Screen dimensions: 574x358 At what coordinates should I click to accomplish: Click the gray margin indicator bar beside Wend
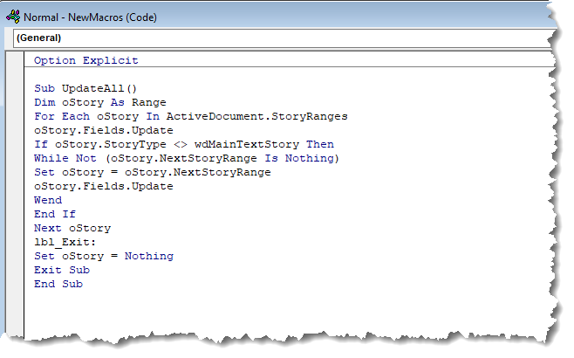click(x=16, y=200)
